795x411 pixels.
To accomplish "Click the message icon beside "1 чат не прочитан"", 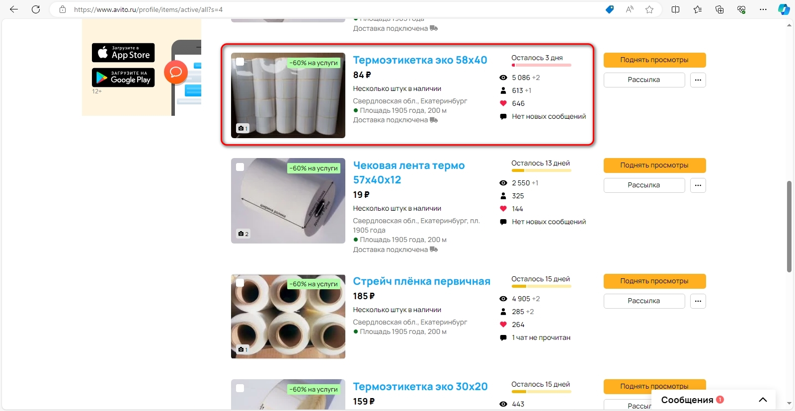I will tap(503, 337).
